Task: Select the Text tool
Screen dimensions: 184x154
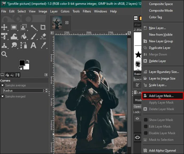Action: 33,45
